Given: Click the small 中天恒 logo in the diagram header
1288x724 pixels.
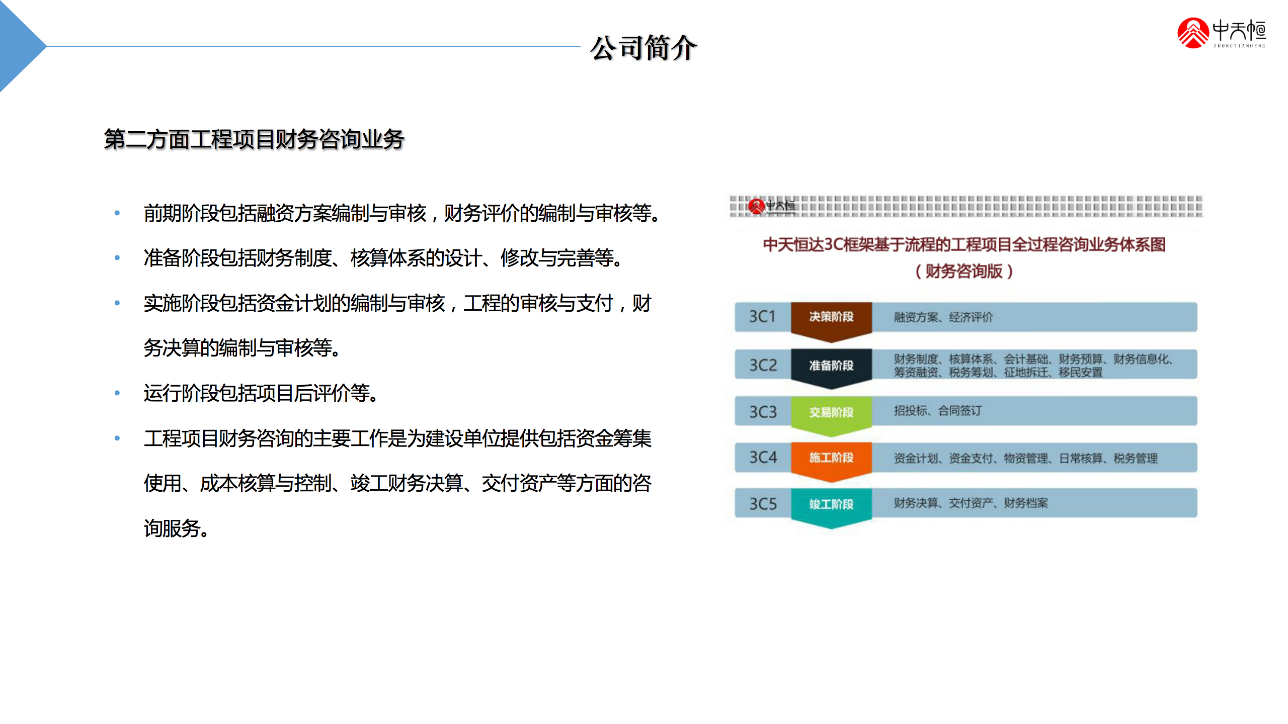Looking at the screenshot, I should point(771,206).
